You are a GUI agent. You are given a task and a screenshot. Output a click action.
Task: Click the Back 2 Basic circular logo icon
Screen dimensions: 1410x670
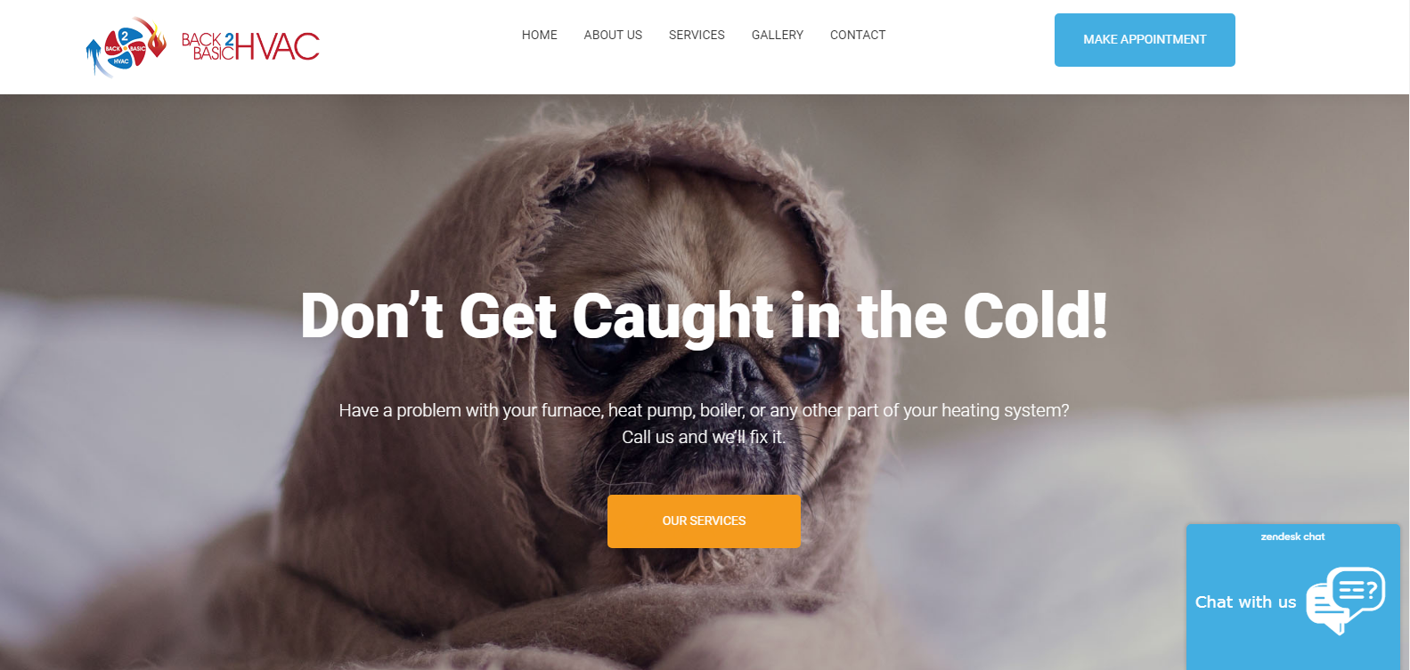pyautogui.click(x=126, y=47)
